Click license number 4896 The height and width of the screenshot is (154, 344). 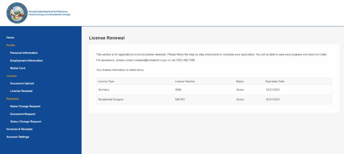178,90
